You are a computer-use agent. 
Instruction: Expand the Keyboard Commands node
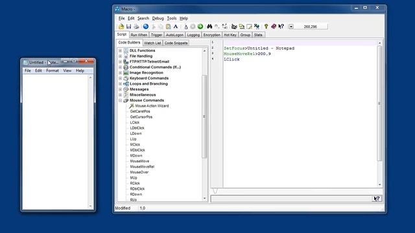[120, 78]
